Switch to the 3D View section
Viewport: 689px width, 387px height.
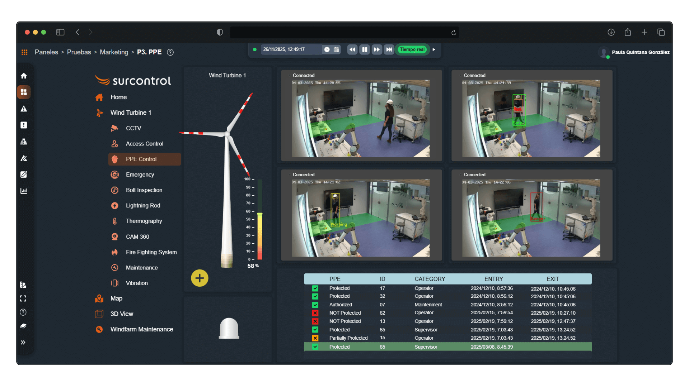(x=122, y=314)
